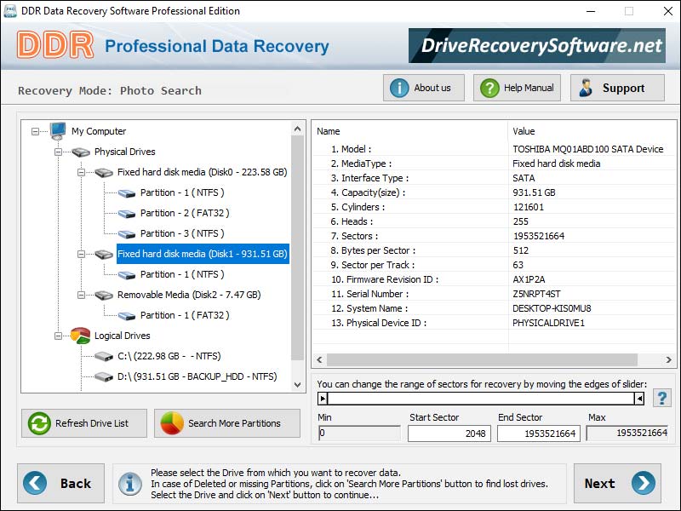The image size is (681, 511).
Task: Collapse the Physical Drives node
Action: (x=58, y=152)
